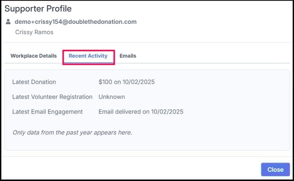Viewport: 294px width, 181px height.
Task: Click the Latest Donation label
Action: click(x=34, y=82)
